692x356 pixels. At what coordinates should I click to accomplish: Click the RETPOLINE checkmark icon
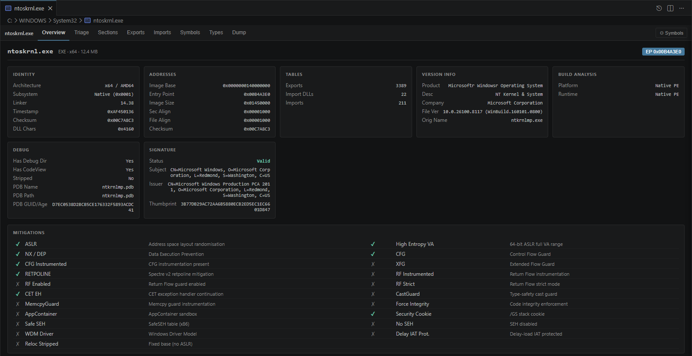(18, 274)
